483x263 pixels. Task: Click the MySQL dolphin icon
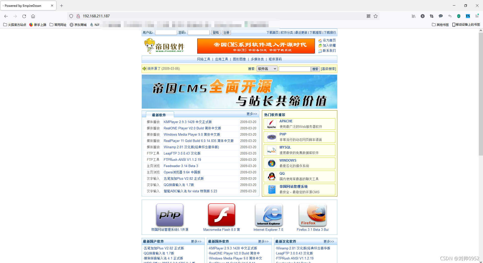[271, 150]
